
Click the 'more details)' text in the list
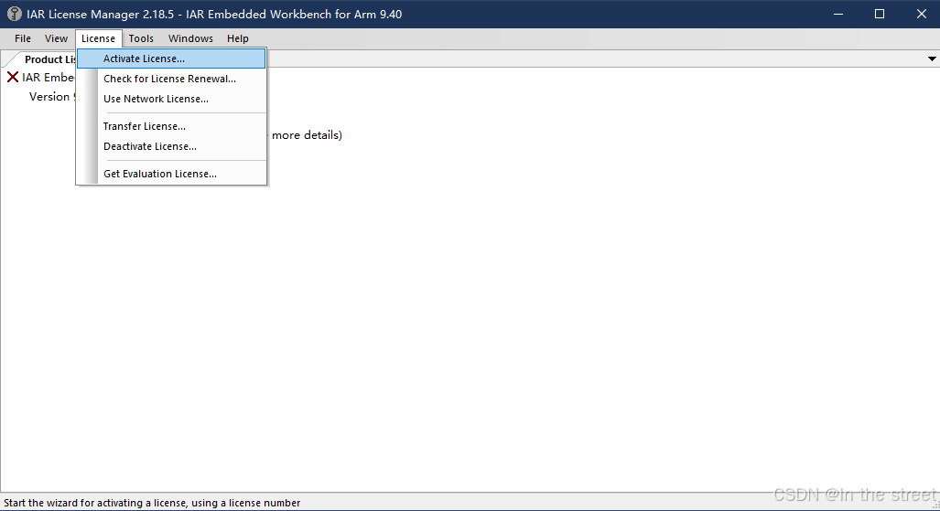307,134
